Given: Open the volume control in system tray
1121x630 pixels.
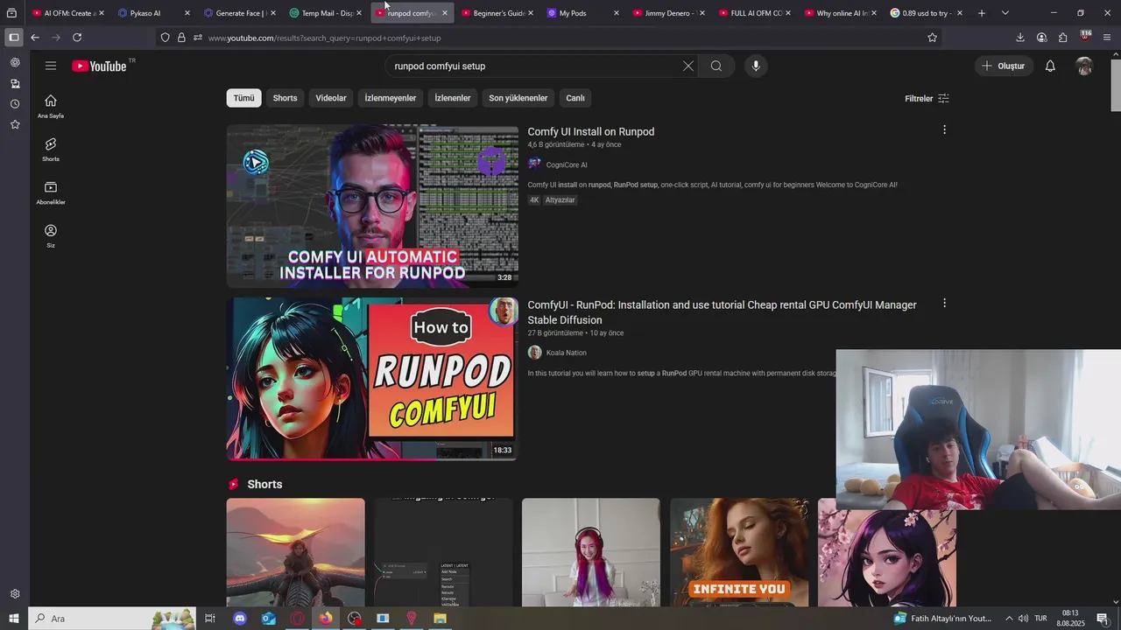Looking at the screenshot, I should pyautogui.click(x=1024, y=619).
